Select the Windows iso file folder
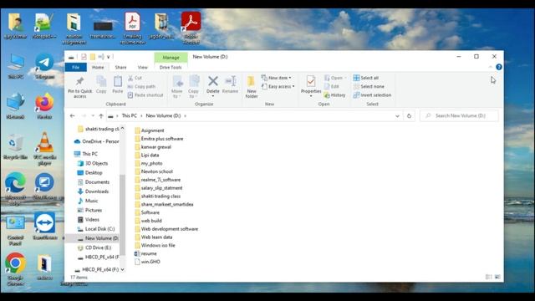Image resolution: width=535 pixels, height=301 pixels. tap(155, 245)
